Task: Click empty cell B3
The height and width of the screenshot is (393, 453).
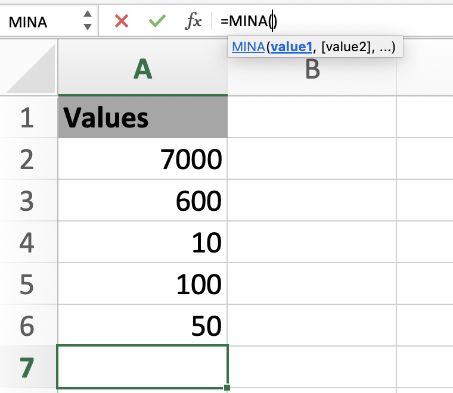Action: point(312,201)
